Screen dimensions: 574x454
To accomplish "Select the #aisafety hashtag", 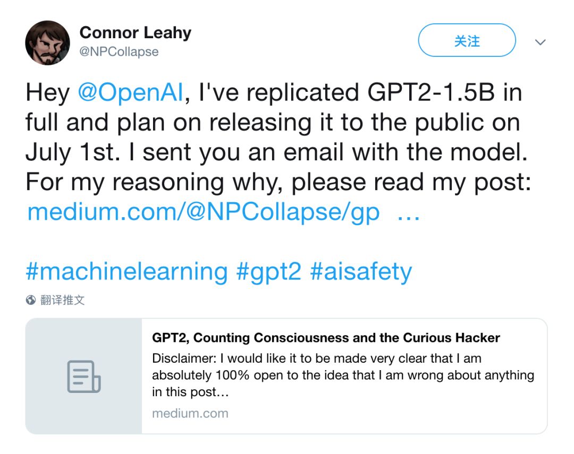I will coord(361,272).
